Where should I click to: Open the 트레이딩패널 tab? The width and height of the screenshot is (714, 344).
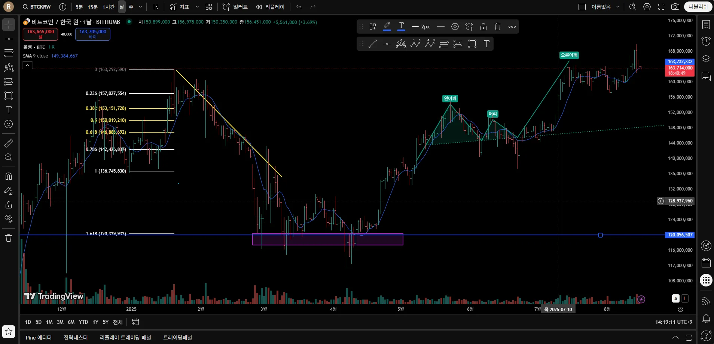coord(177,337)
